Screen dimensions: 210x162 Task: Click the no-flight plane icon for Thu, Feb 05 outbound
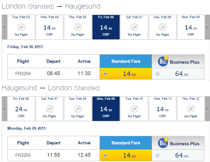(78, 27)
